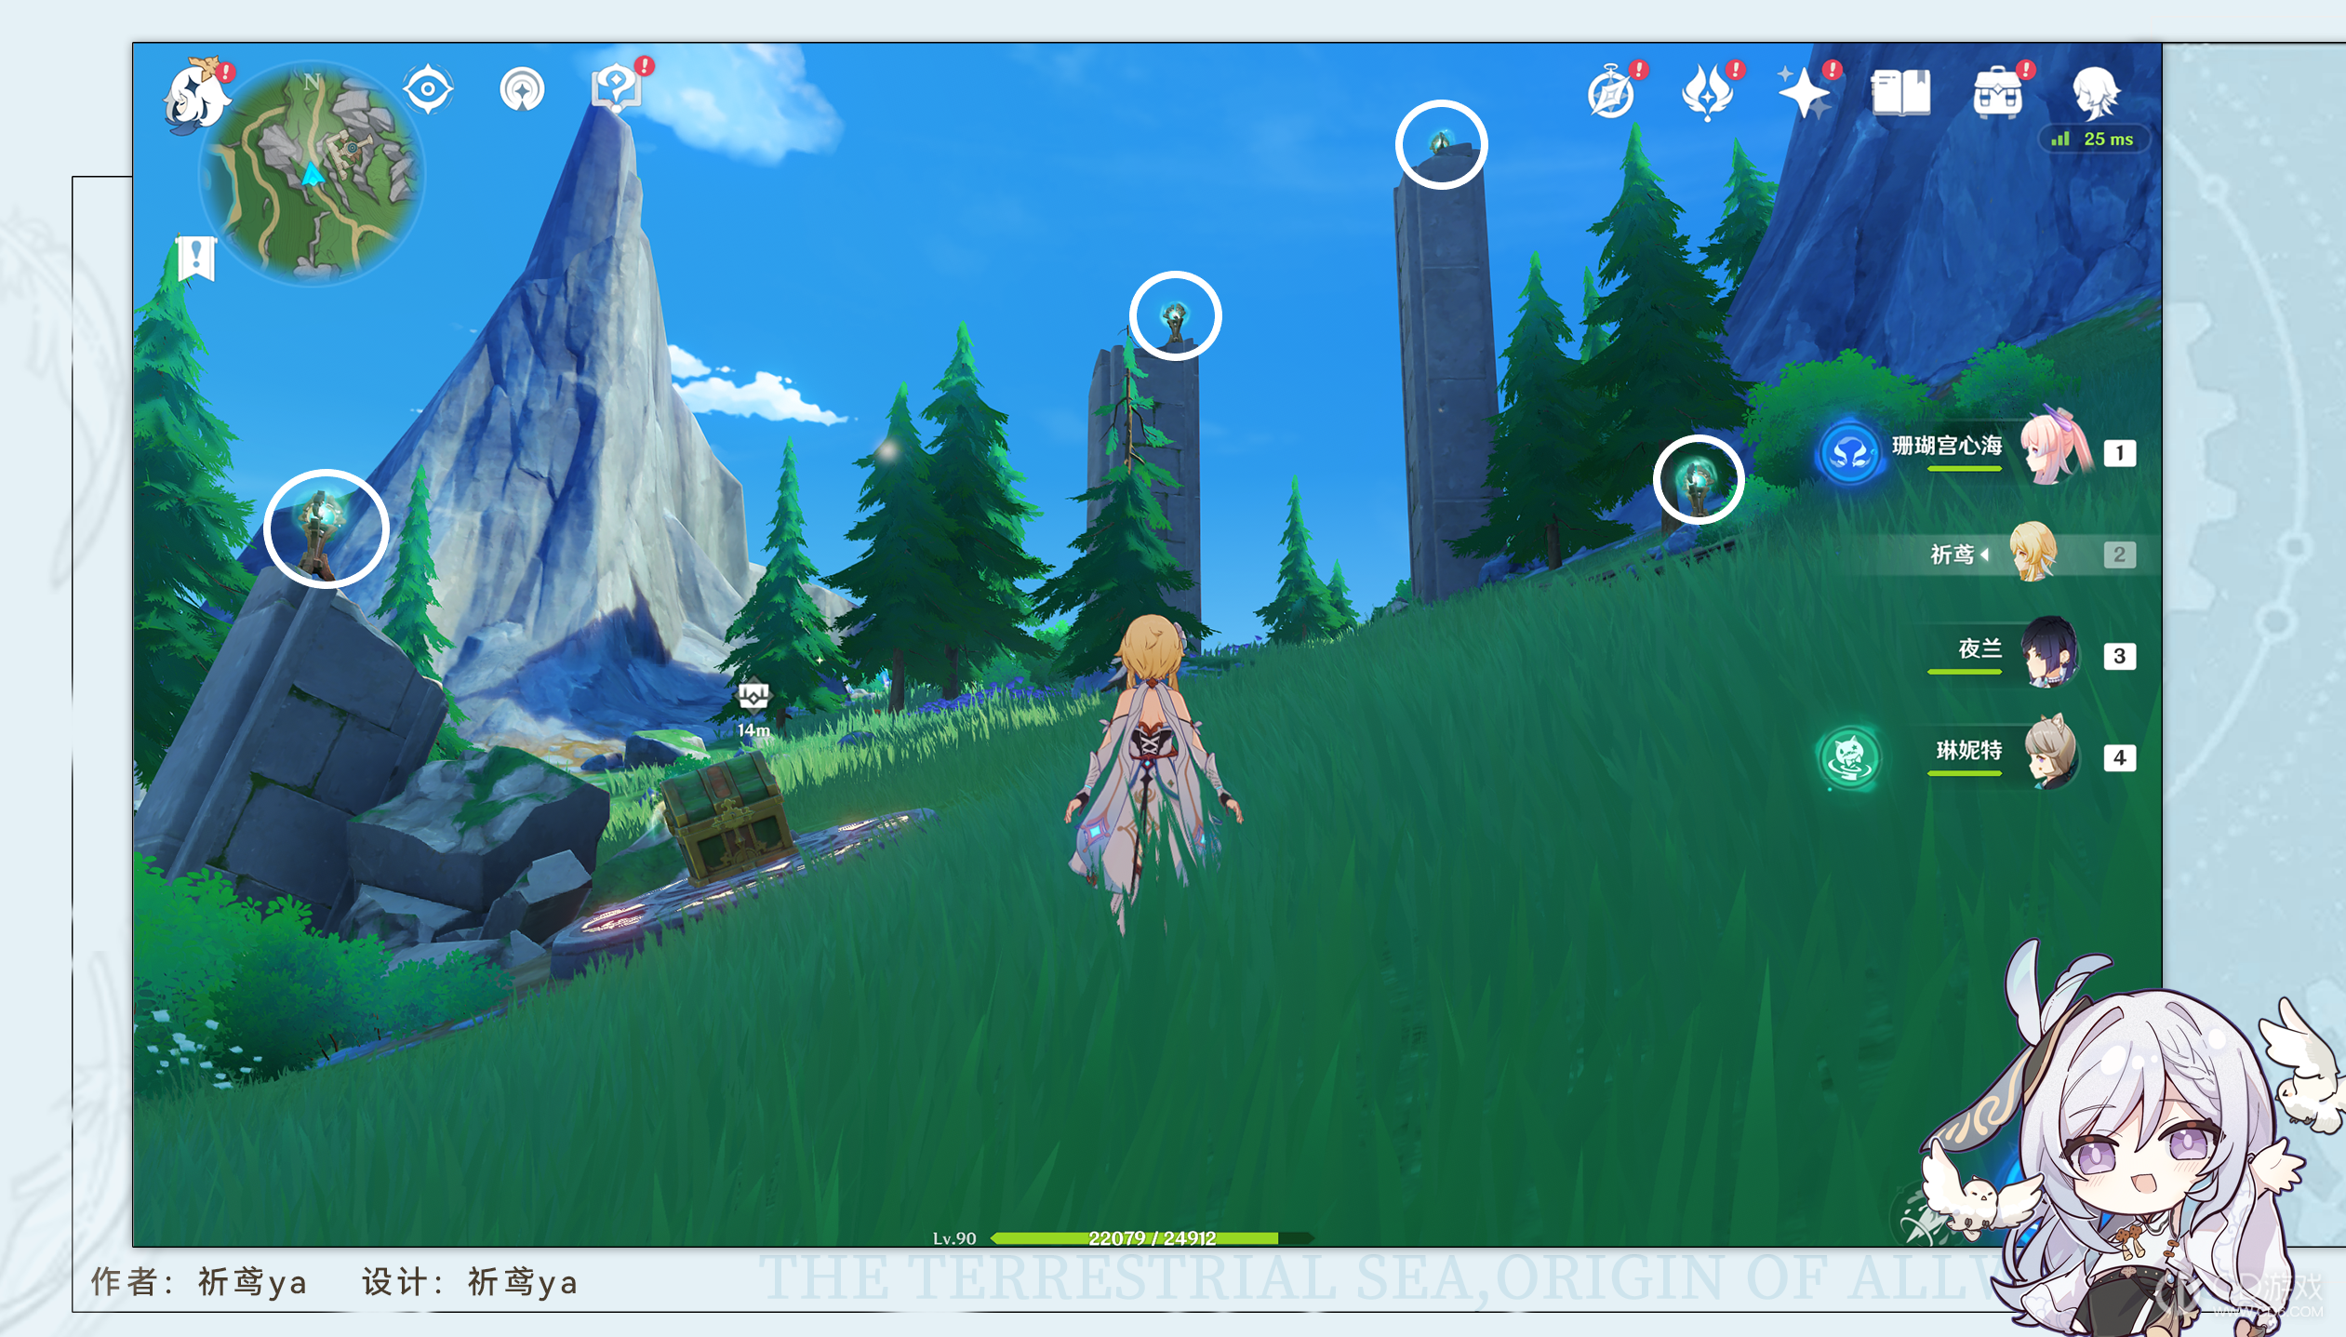Click the Lv.90 level label
The image size is (2346, 1337).
(x=954, y=1238)
